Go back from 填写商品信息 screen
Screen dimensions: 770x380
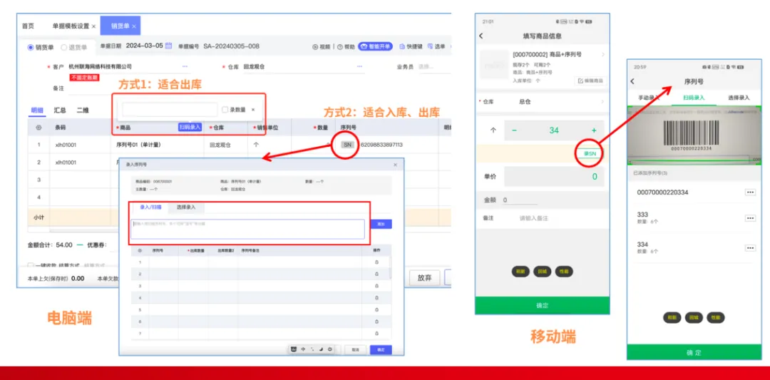(481, 36)
